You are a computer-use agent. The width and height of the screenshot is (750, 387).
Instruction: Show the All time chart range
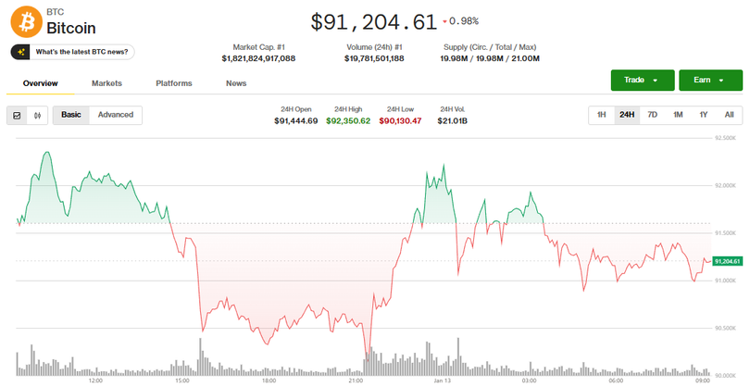[729, 115]
